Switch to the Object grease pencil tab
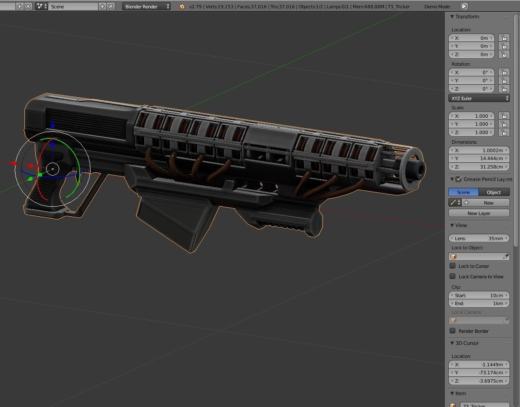 coord(494,192)
